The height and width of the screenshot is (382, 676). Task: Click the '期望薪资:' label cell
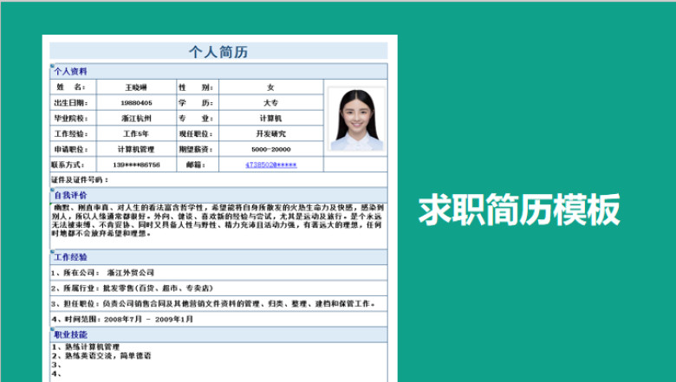pos(198,149)
